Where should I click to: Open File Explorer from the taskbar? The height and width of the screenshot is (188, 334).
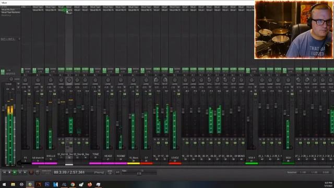13,184
